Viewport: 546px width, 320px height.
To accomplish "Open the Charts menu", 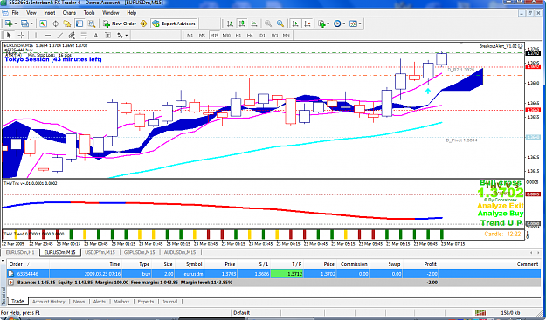I will point(69,13).
